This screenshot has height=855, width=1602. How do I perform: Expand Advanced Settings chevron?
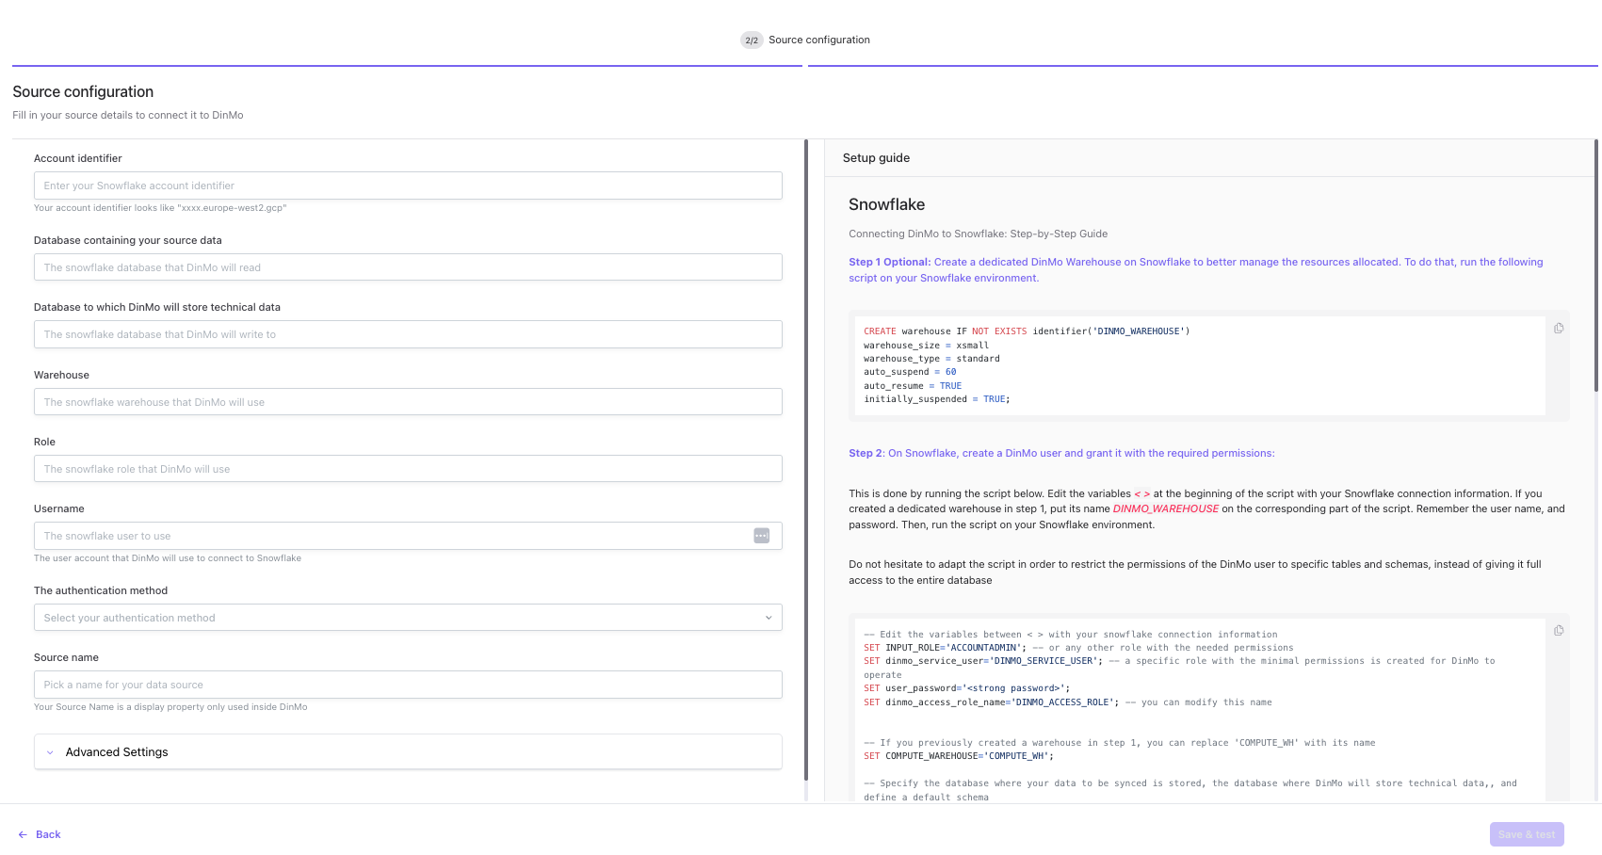[x=50, y=752]
